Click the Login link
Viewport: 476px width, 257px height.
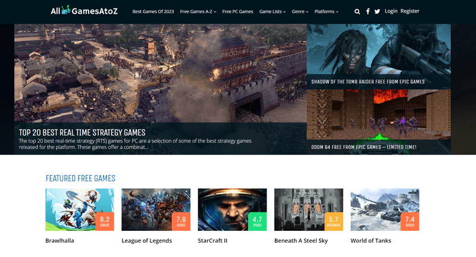[x=391, y=11]
